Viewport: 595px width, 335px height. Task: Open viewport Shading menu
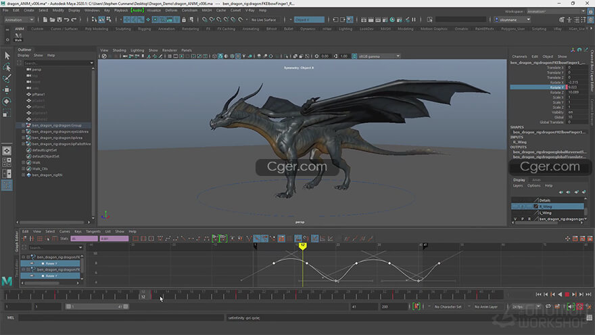point(119,50)
